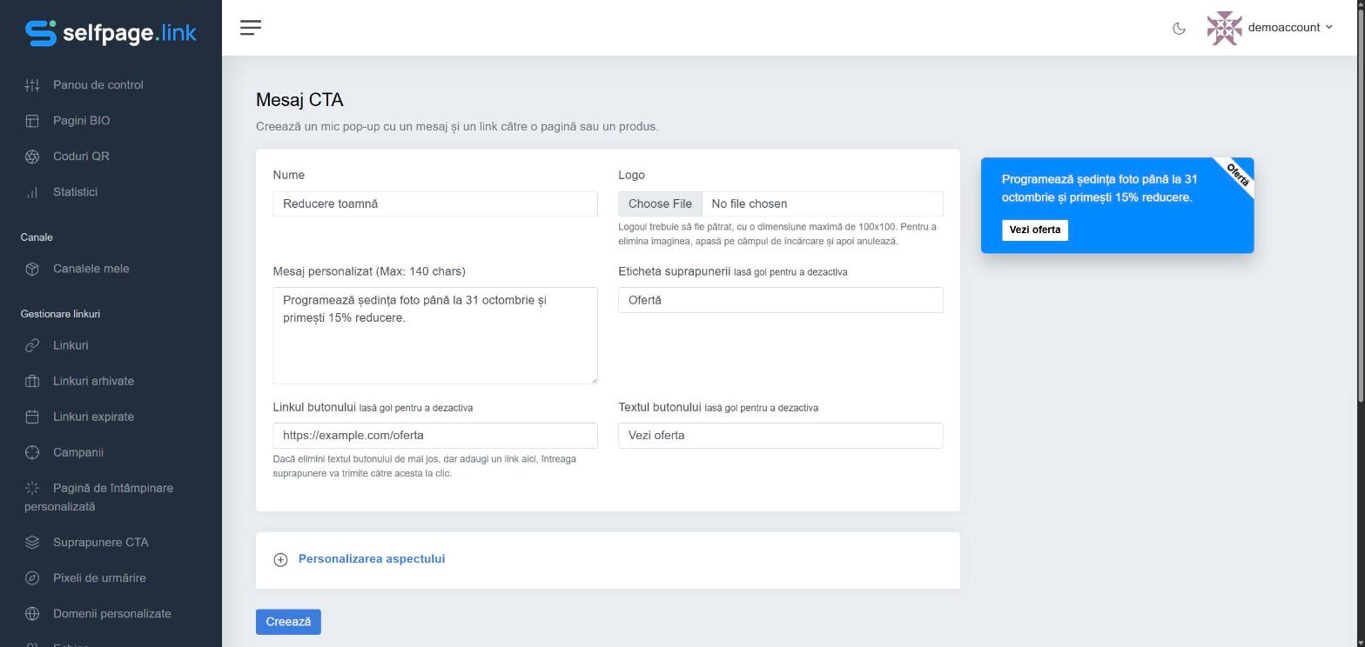Click the Linkuri expirate calendar icon

(x=32, y=417)
